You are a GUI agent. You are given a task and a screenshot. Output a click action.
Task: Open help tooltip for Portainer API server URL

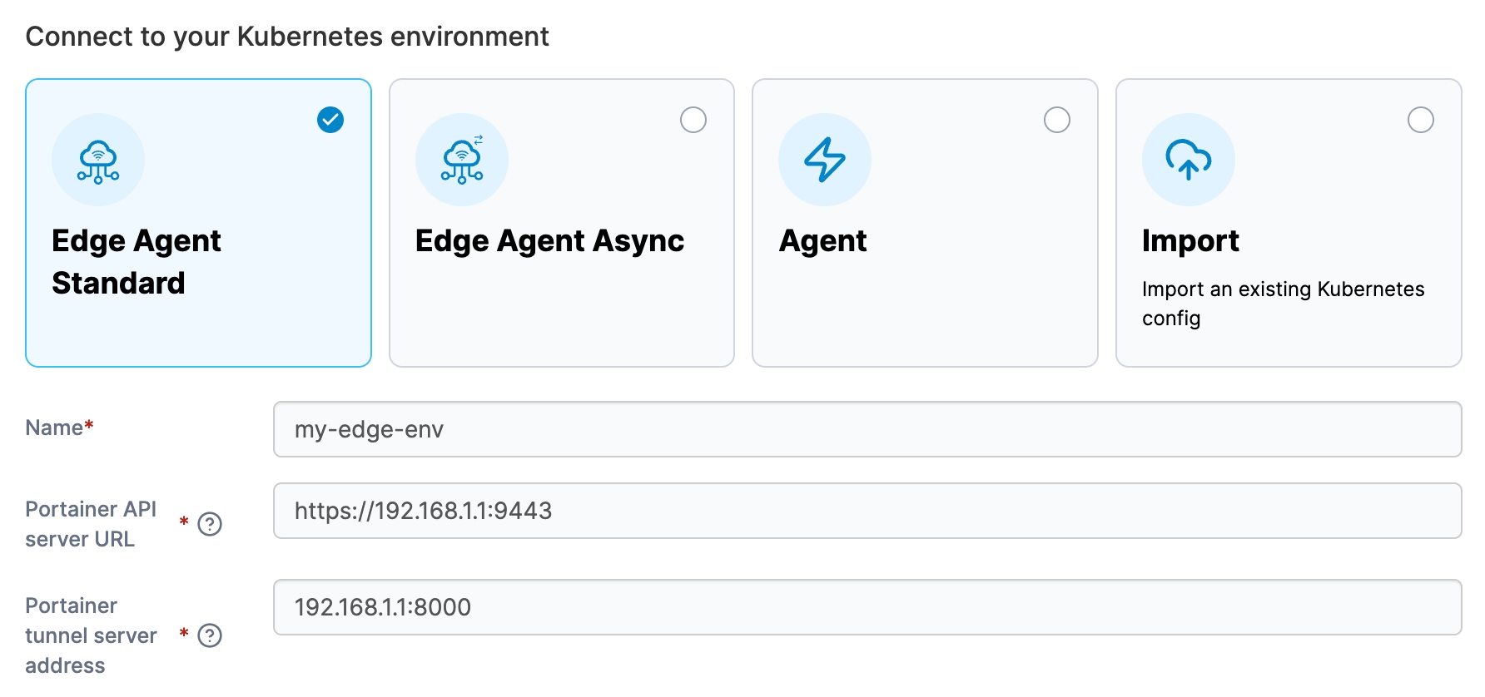pyautogui.click(x=210, y=524)
